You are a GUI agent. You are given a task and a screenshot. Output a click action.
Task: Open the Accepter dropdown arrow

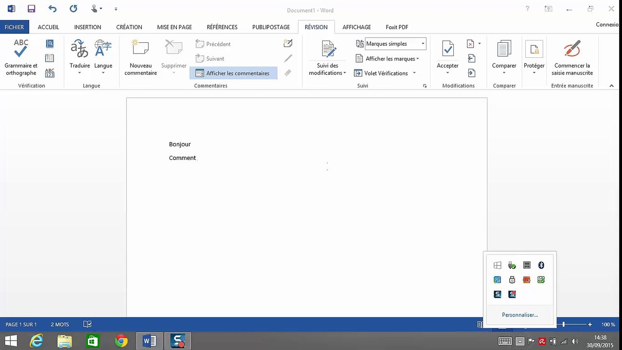click(448, 73)
